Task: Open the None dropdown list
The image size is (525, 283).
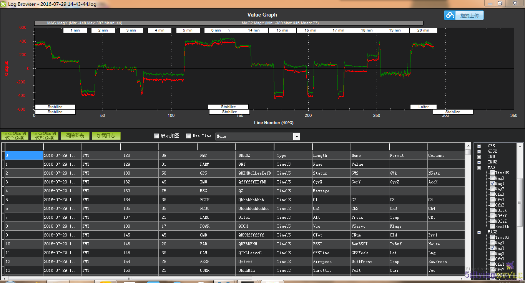Action: tap(296, 136)
